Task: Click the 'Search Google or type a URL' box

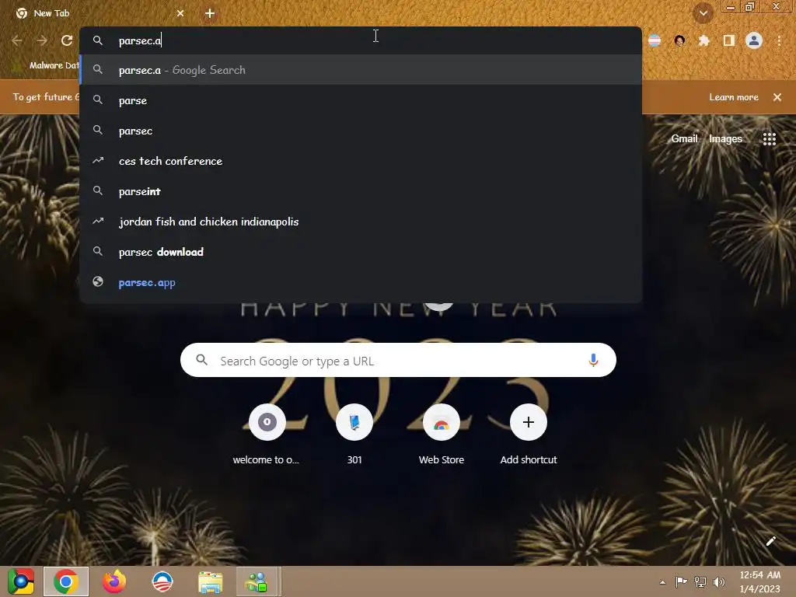Action: point(398,361)
